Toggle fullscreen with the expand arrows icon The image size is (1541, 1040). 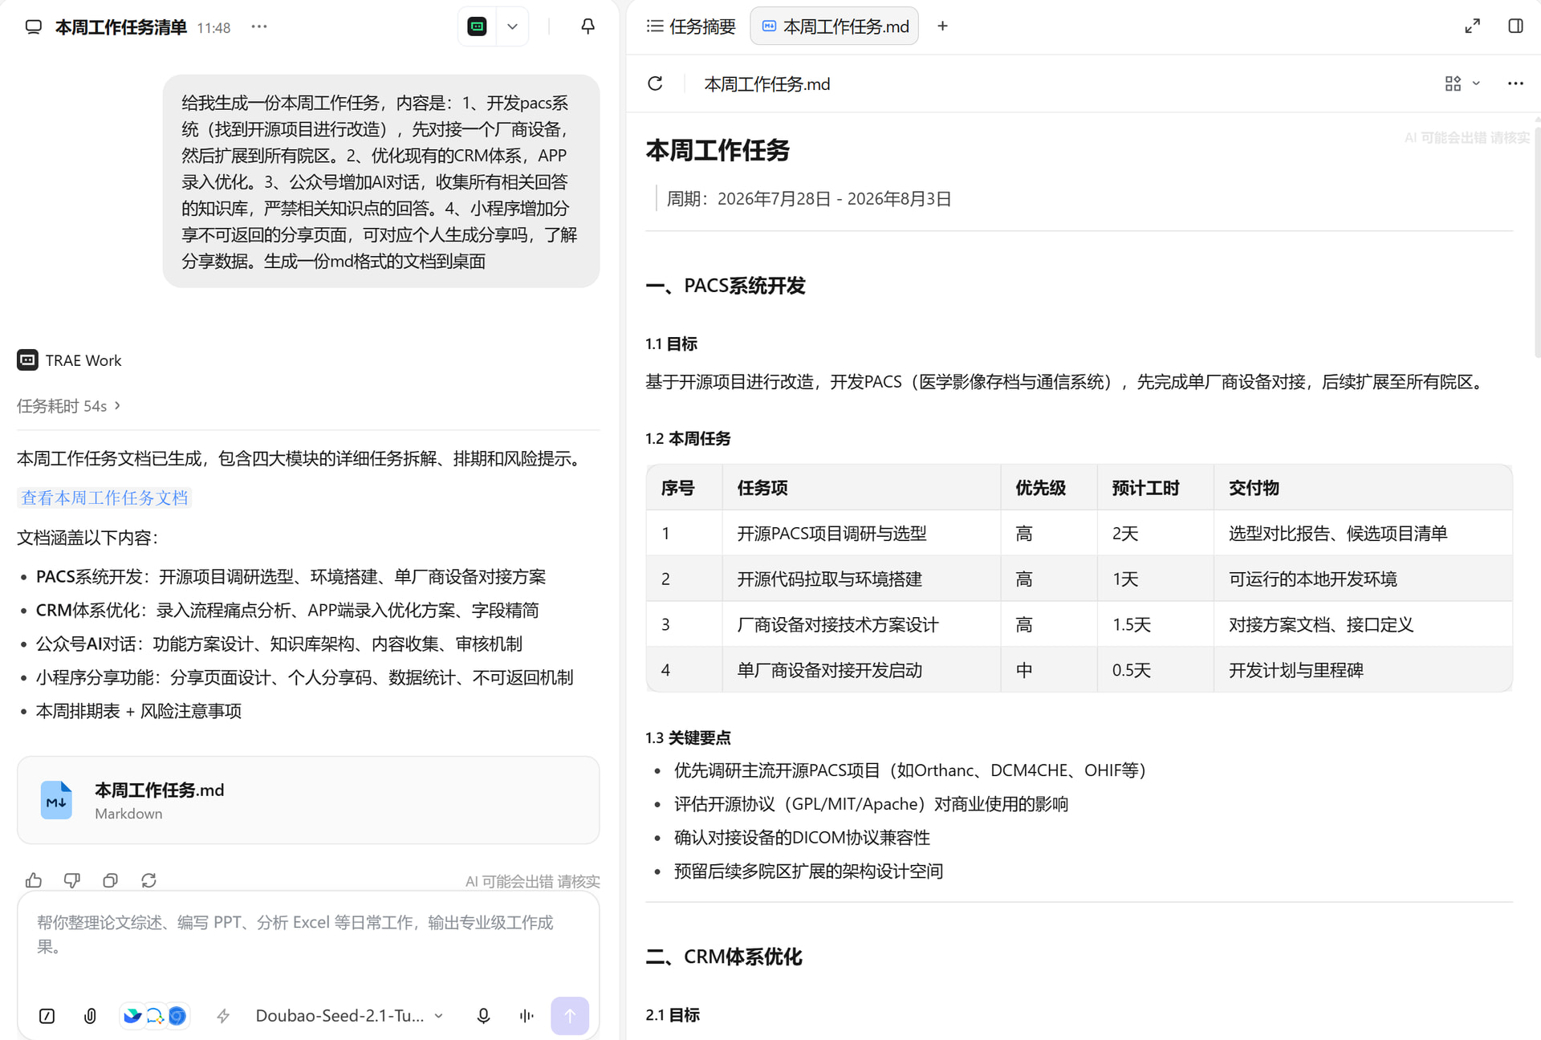click(x=1472, y=26)
